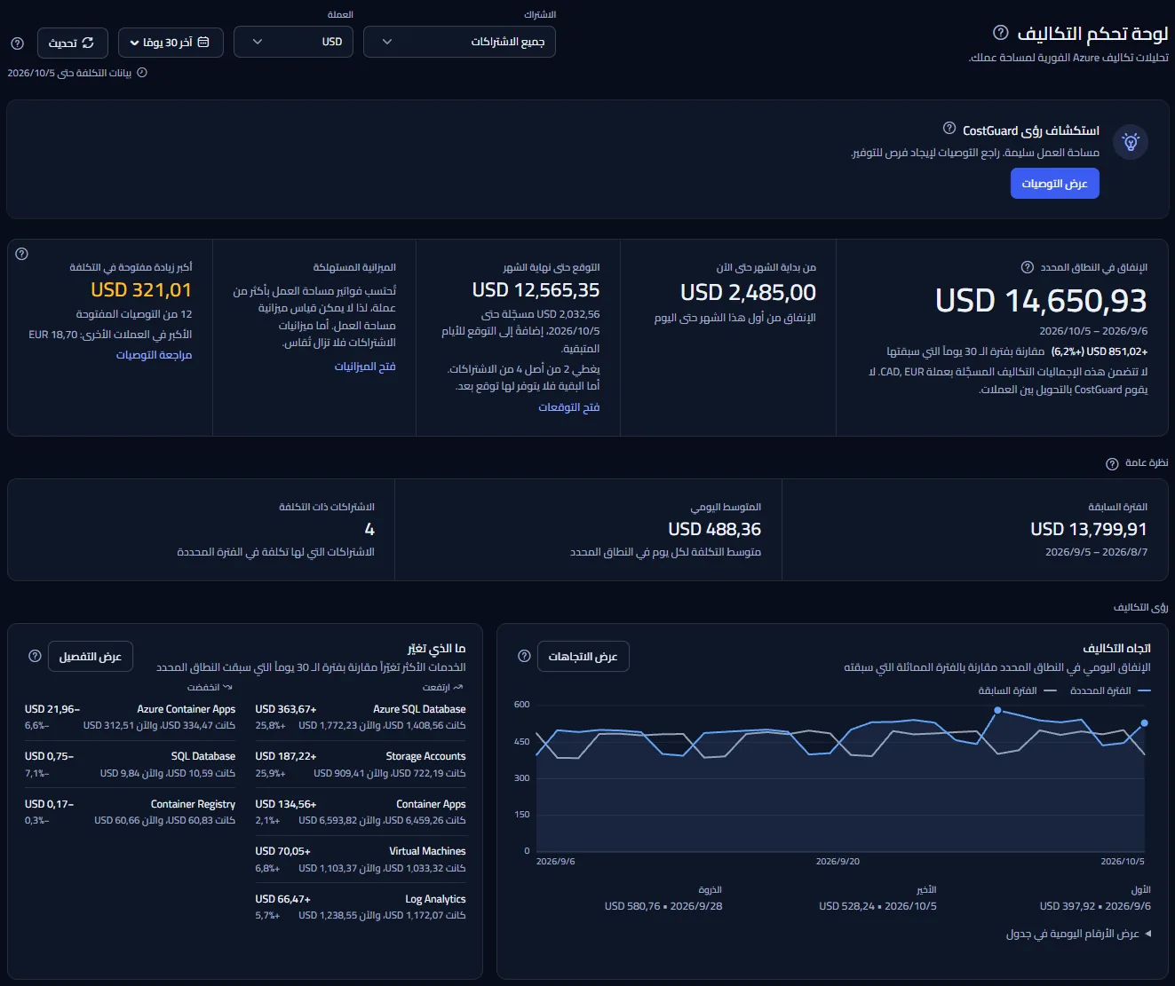Click the blue عرض التوصيات button
The height and width of the screenshot is (986, 1175).
point(1055,184)
